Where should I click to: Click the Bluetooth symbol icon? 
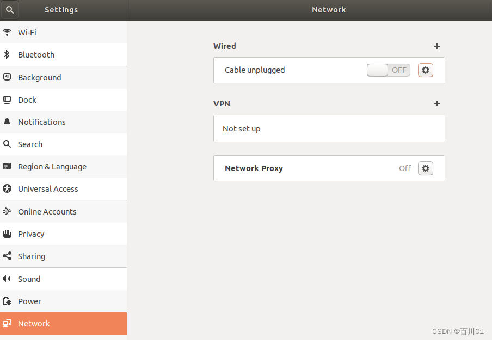[7, 54]
